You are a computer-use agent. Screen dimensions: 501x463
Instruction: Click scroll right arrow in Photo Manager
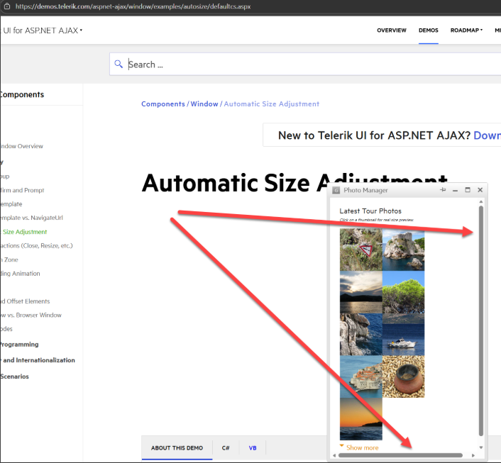coord(473,455)
